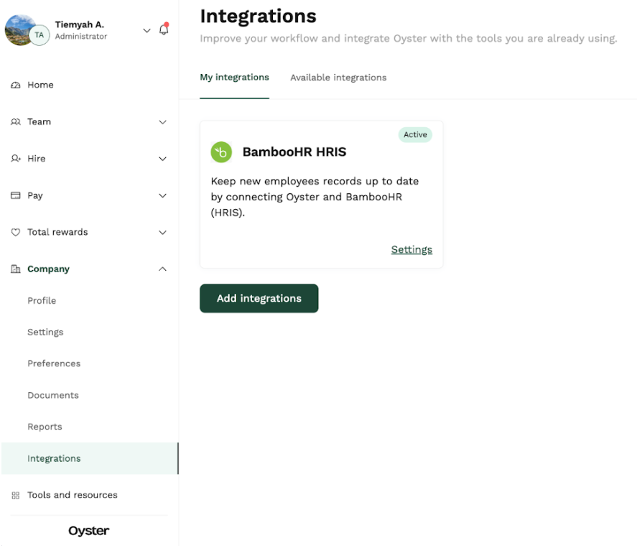Click the Home icon in sidebar
The image size is (637, 553).
(15, 85)
